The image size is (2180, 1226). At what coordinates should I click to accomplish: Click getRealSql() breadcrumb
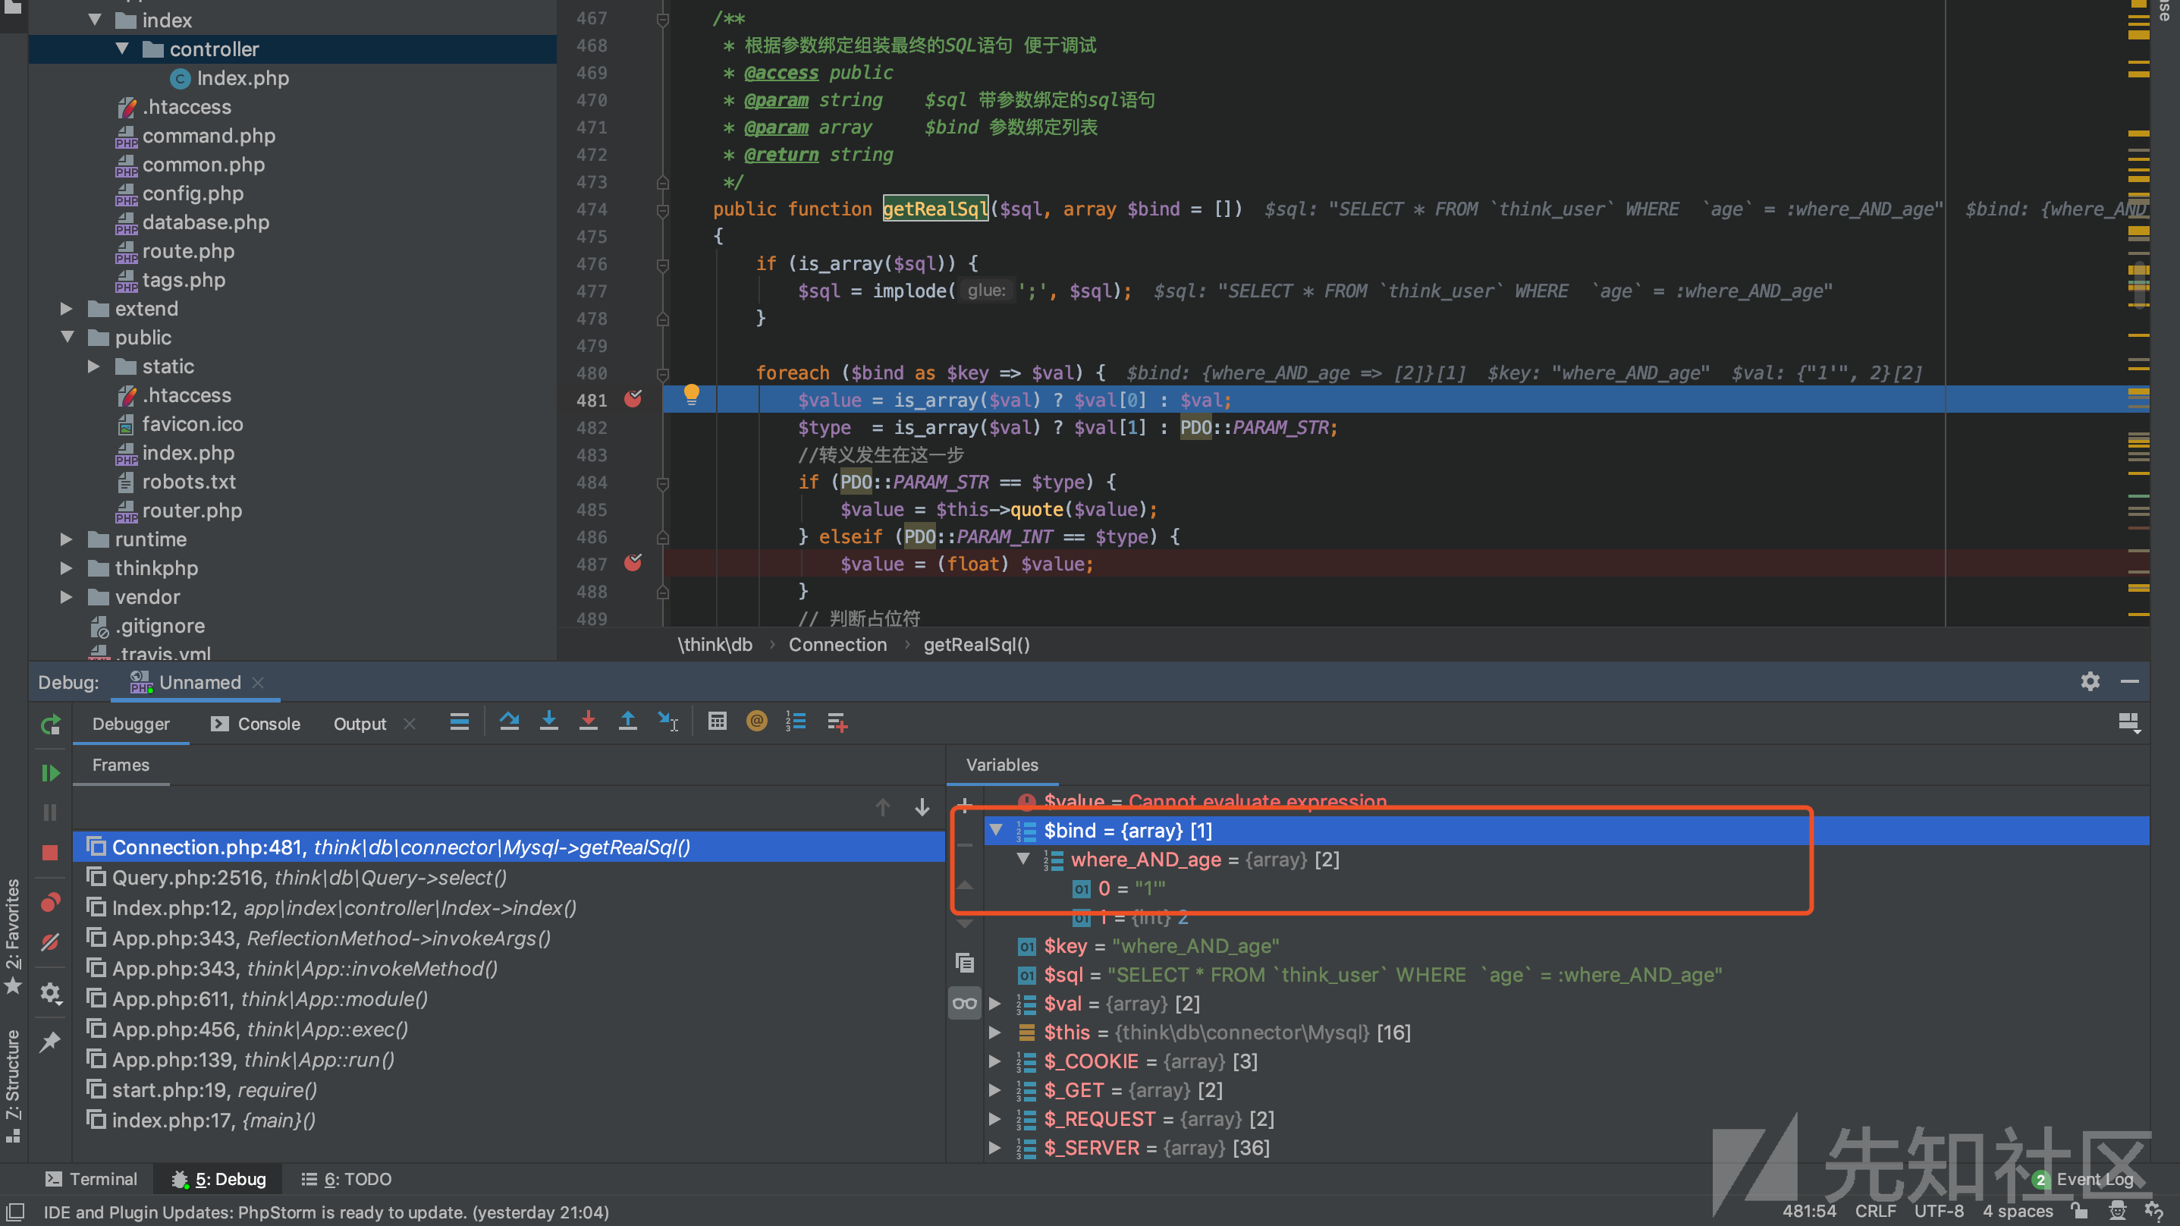point(976,644)
